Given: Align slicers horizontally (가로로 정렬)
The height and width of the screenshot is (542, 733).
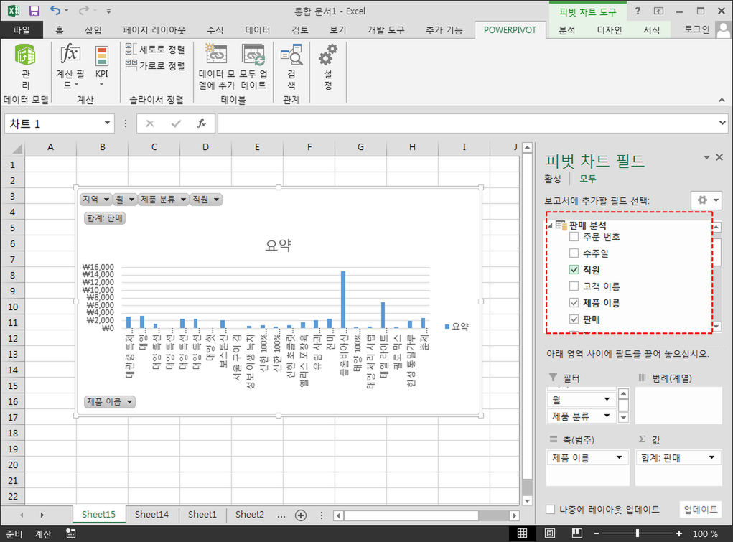Looking at the screenshot, I should [155, 65].
